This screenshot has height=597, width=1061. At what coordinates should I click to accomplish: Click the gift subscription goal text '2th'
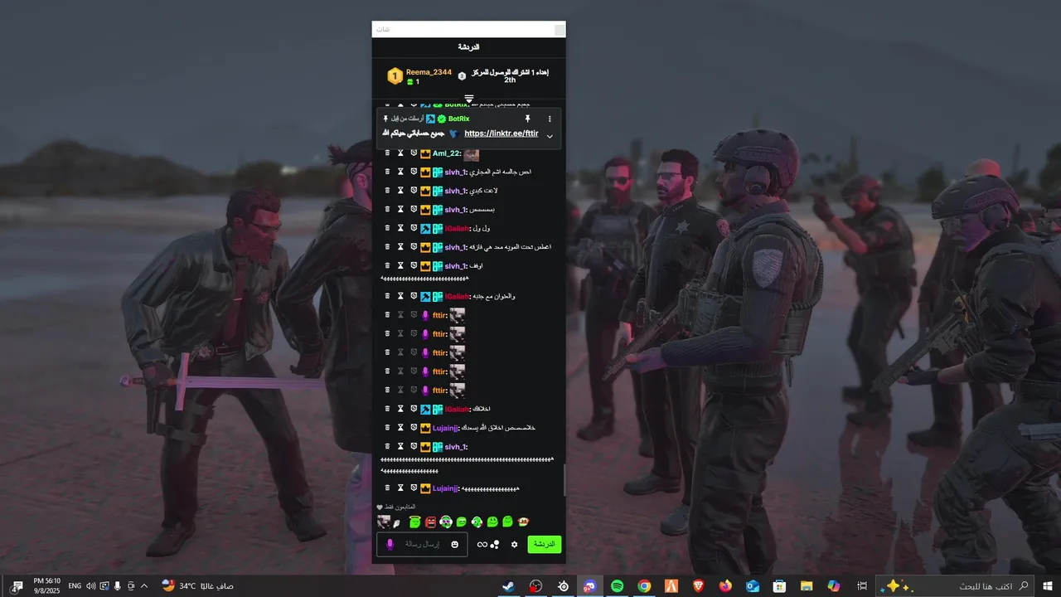click(510, 80)
